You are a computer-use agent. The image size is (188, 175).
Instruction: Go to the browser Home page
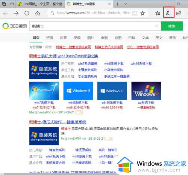tap(38, 13)
